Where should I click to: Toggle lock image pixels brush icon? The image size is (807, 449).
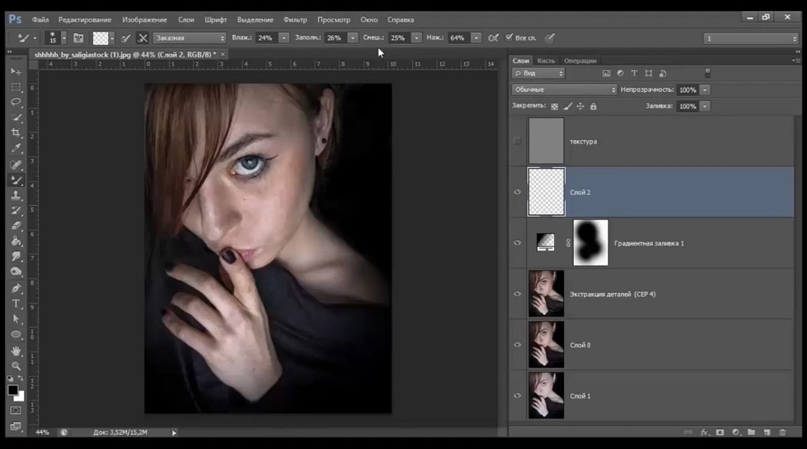pos(568,106)
